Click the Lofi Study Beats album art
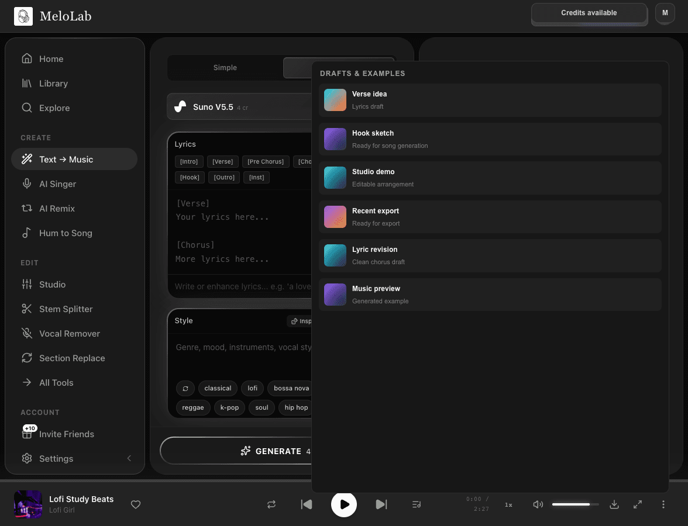This screenshot has height=526, width=688. click(x=28, y=504)
